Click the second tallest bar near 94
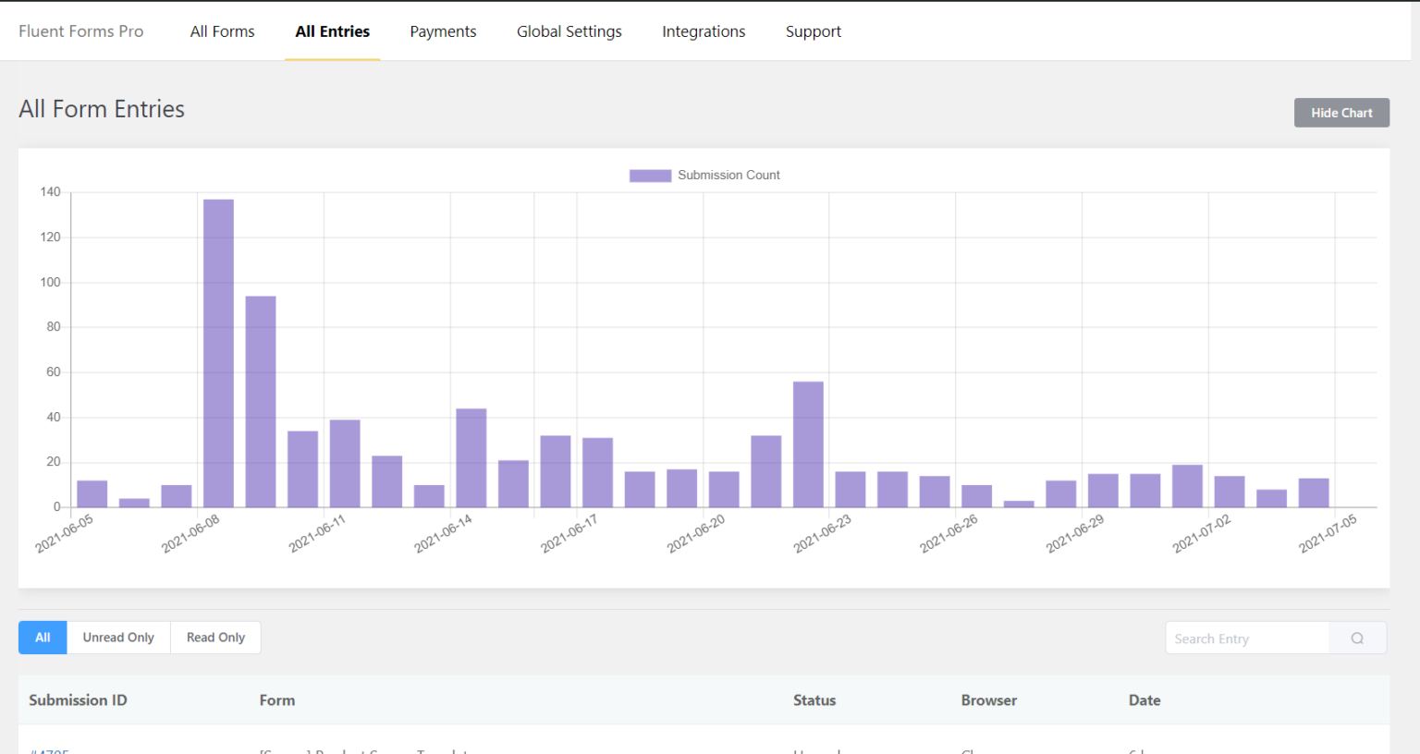This screenshot has width=1420, height=754. tap(261, 402)
